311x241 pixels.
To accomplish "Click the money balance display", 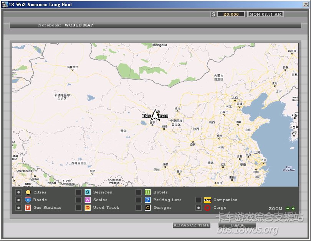I will click(231, 15).
